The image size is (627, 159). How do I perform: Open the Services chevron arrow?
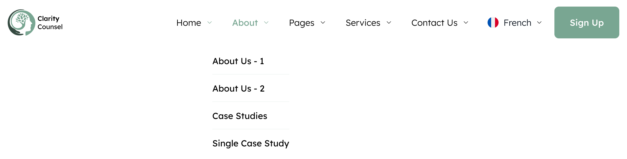pyautogui.click(x=389, y=22)
